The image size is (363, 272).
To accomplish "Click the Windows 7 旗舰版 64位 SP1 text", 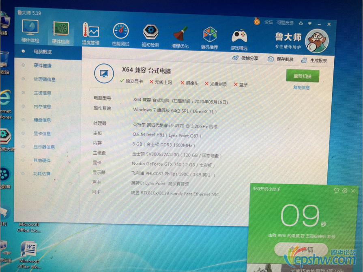I will (x=175, y=110).
